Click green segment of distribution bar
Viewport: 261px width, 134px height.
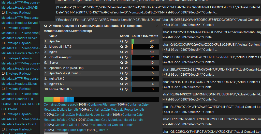49,99
